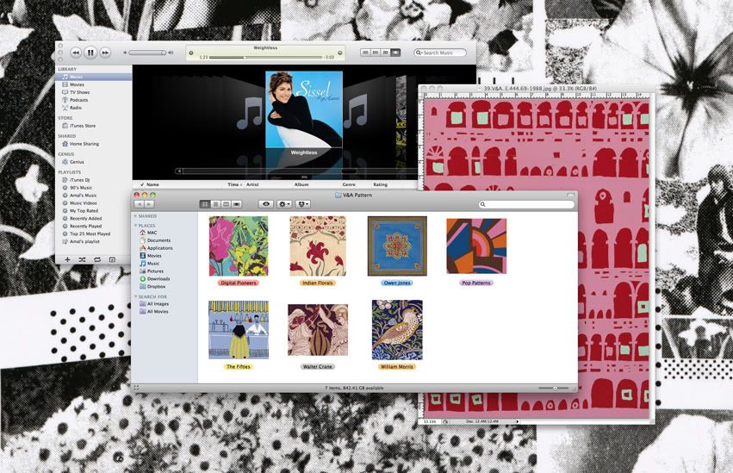The image size is (733, 473).
Task: Skip to next track in iTunes
Action: (x=105, y=53)
